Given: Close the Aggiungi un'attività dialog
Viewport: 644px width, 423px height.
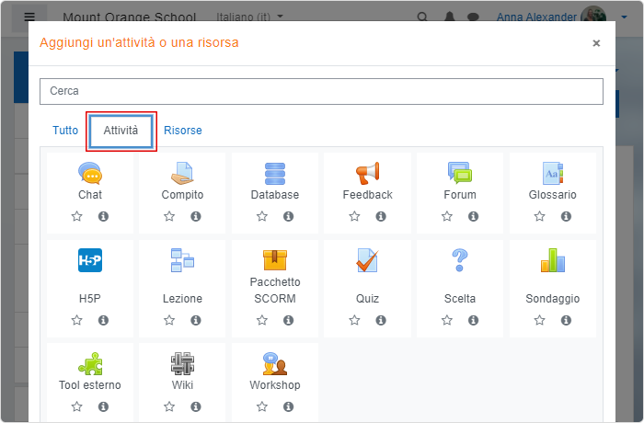Looking at the screenshot, I should [x=596, y=43].
